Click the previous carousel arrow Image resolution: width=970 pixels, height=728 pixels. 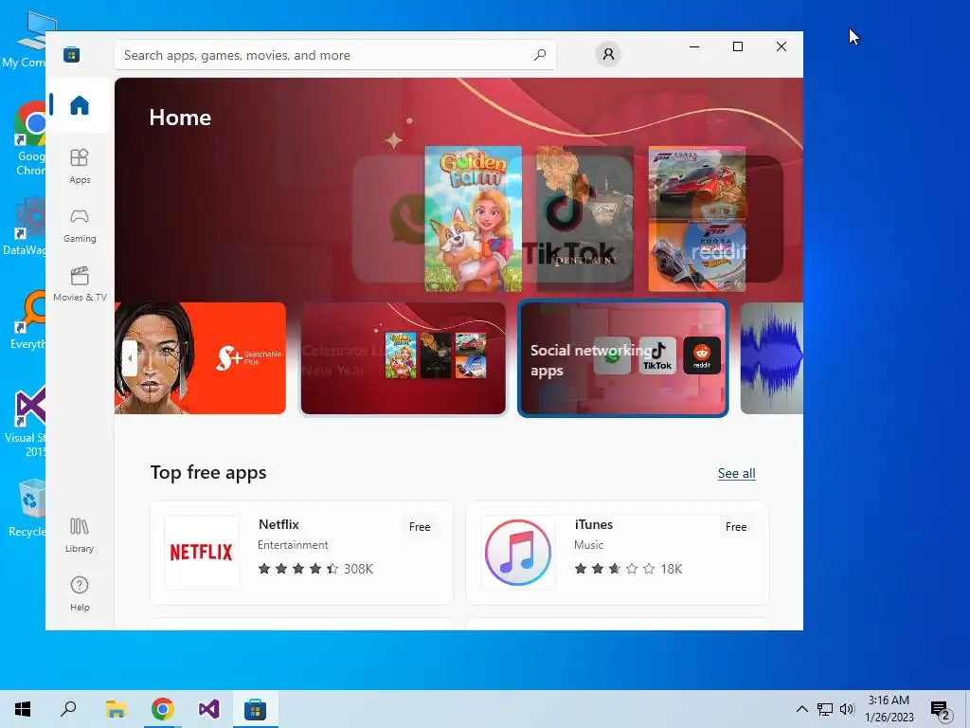[129, 357]
